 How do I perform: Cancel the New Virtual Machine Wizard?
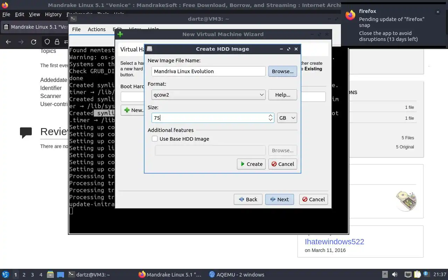pyautogui.click(x=313, y=199)
